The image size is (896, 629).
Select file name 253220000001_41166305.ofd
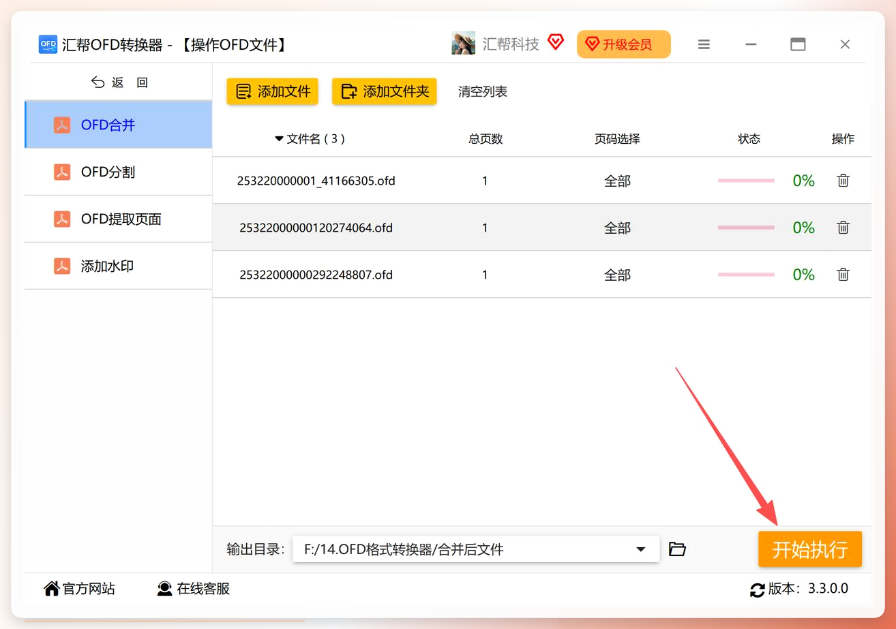coord(316,181)
